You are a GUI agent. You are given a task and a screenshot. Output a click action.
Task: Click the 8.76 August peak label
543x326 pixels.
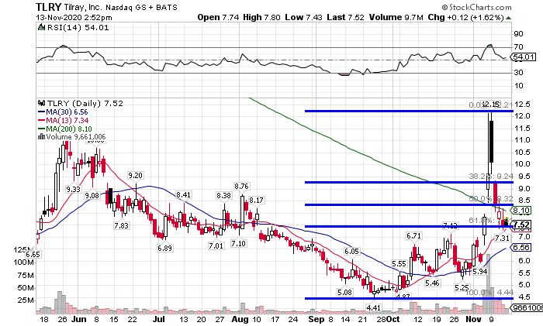241,187
